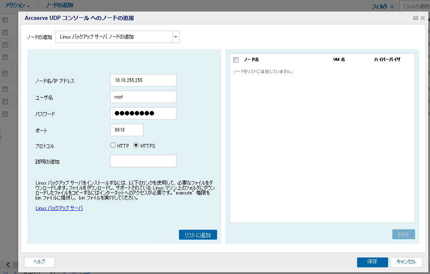Click the ユーザ名 field containing root
Viewport: 430px width, 274px height.
(143, 97)
